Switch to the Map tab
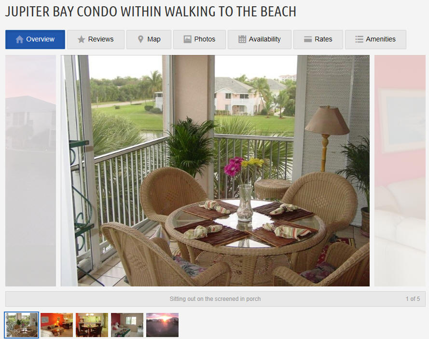The height and width of the screenshot is (339, 429). tap(149, 40)
